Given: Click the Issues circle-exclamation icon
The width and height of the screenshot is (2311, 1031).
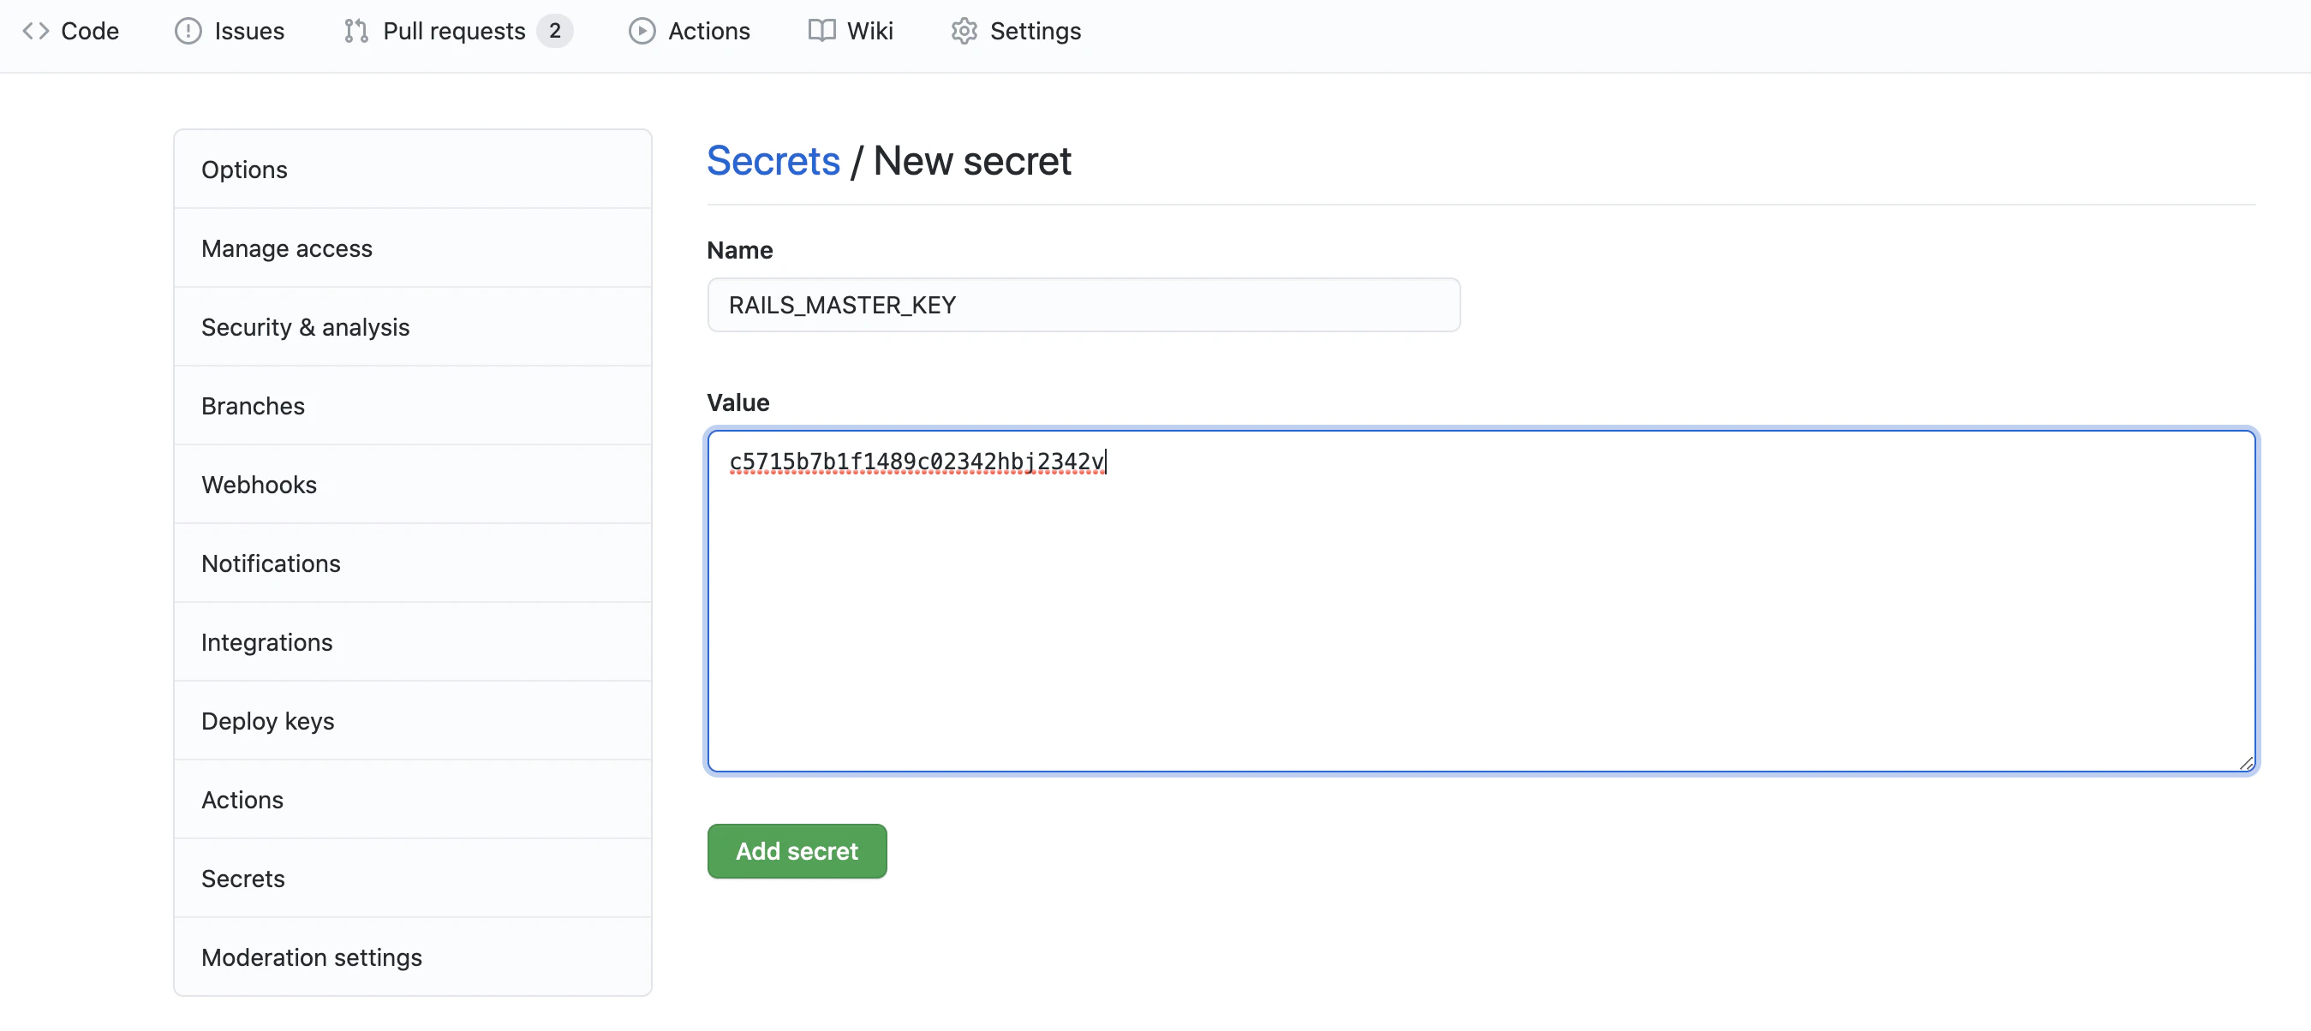Looking at the screenshot, I should pyautogui.click(x=188, y=32).
